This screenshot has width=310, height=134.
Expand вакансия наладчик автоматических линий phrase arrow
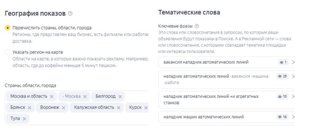point(293,62)
